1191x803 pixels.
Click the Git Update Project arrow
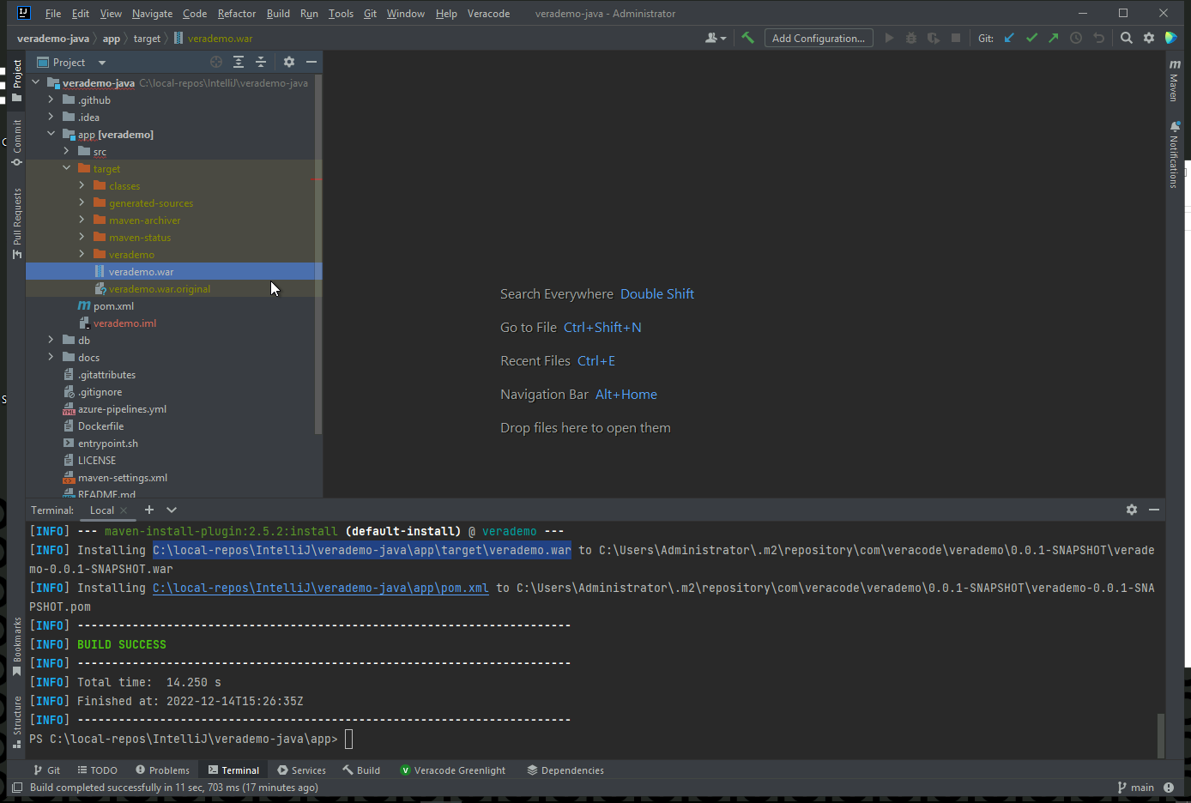click(x=1009, y=38)
